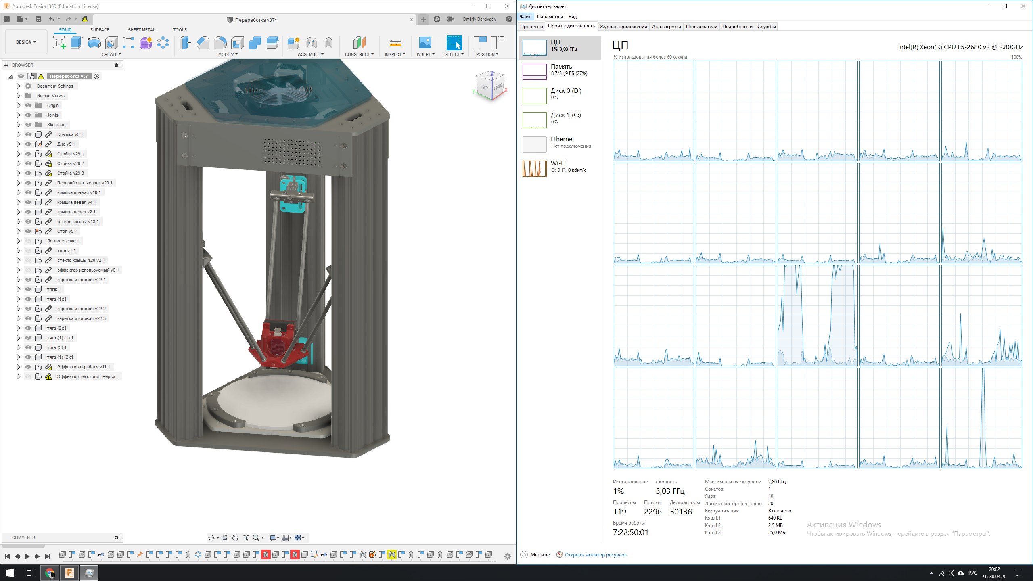Hide the Крышка v5:1 component
Screen dimensions: 1033x581
[28, 134]
